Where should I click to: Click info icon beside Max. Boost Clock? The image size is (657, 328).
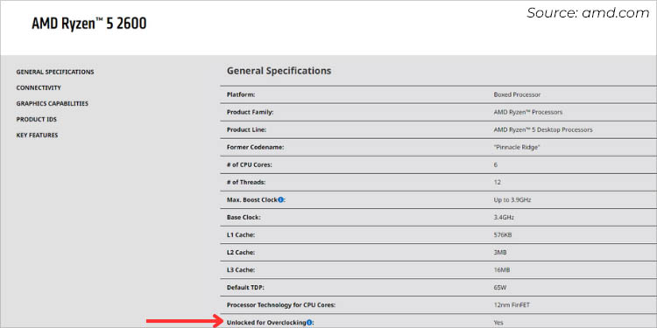coord(280,200)
